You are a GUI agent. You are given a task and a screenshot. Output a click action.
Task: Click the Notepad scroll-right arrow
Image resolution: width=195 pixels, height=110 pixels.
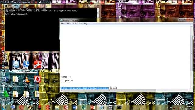click(189, 90)
